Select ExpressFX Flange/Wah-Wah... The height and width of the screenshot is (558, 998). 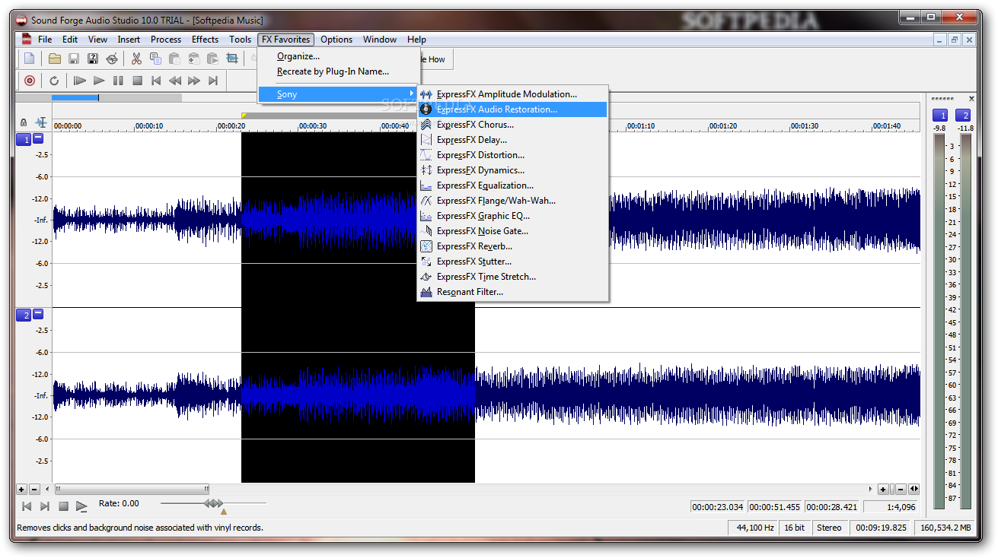[x=512, y=201]
